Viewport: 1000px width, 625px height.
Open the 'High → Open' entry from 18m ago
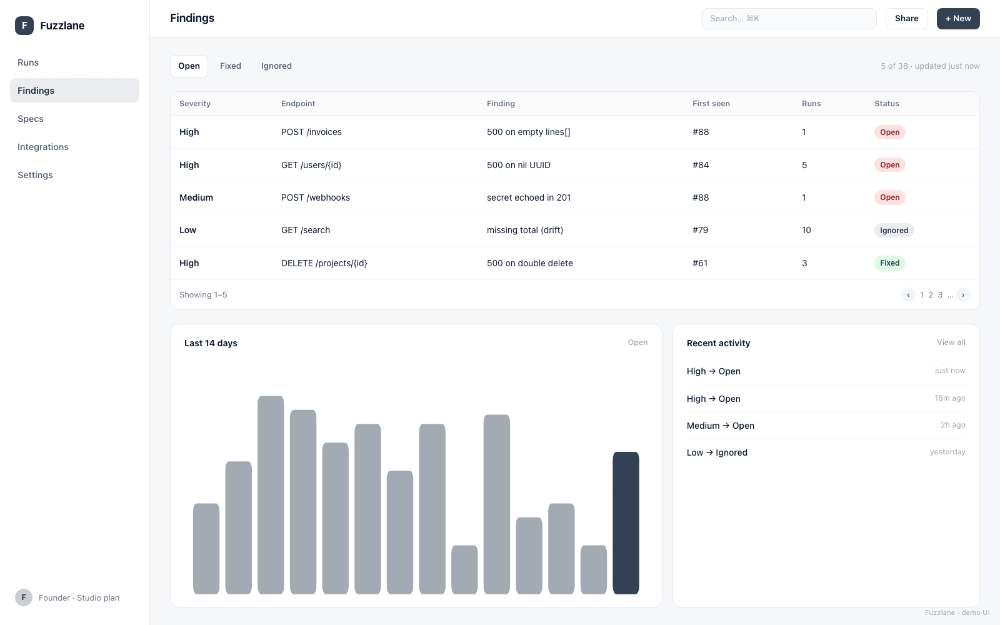(x=826, y=399)
